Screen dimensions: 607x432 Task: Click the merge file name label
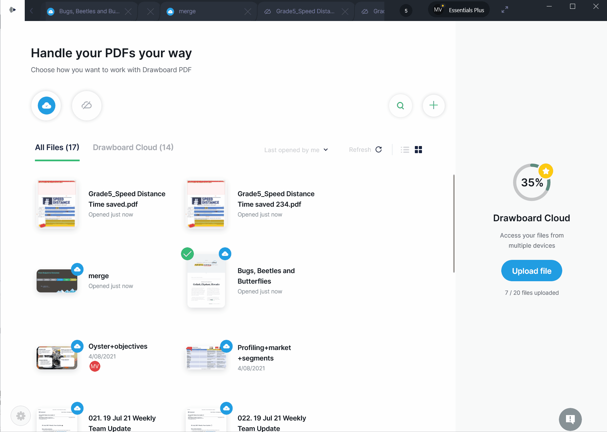(99, 276)
